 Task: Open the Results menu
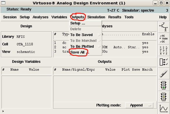[115, 17]
